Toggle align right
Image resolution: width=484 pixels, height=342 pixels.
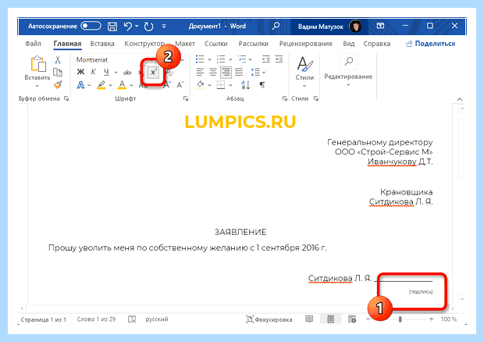point(226,73)
